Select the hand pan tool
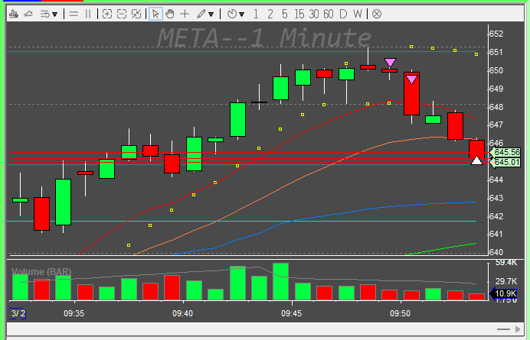 [170, 15]
